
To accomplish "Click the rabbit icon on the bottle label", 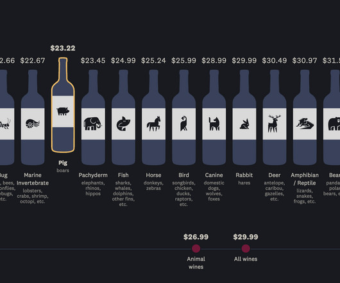I will (244, 124).
